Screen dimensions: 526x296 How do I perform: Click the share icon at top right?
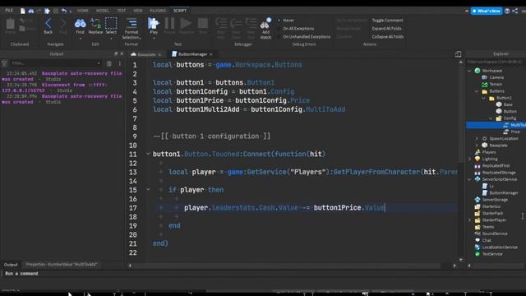pos(515,11)
